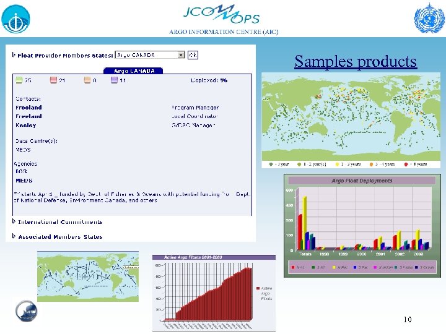Open the second Freeland contact, Local Coordinator

pos(28,116)
